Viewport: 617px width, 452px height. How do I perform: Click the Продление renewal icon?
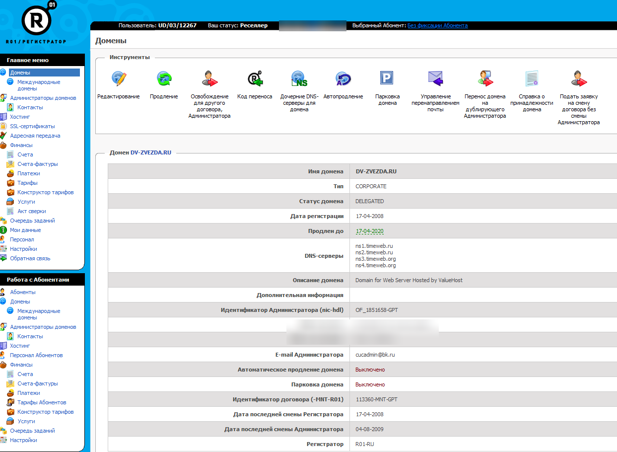pyautogui.click(x=164, y=78)
